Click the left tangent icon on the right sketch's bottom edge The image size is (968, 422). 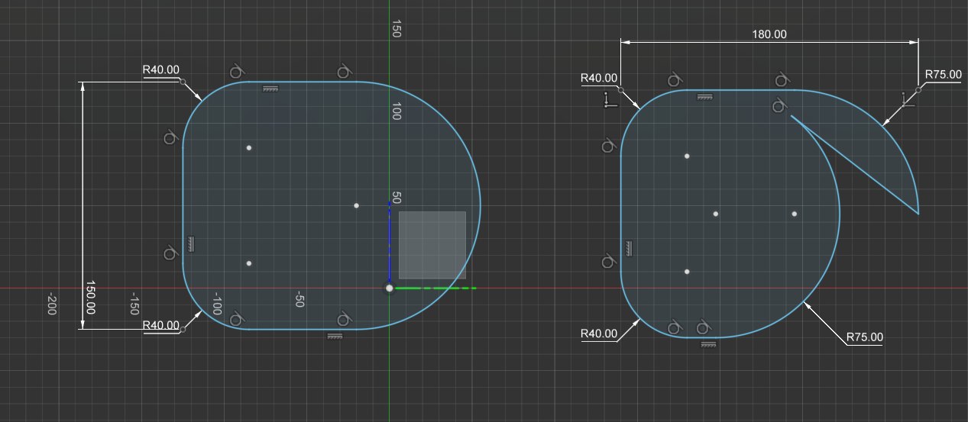click(675, 327)
